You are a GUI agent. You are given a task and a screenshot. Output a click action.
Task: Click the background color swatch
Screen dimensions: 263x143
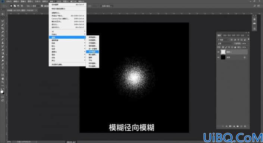(3, 93)
